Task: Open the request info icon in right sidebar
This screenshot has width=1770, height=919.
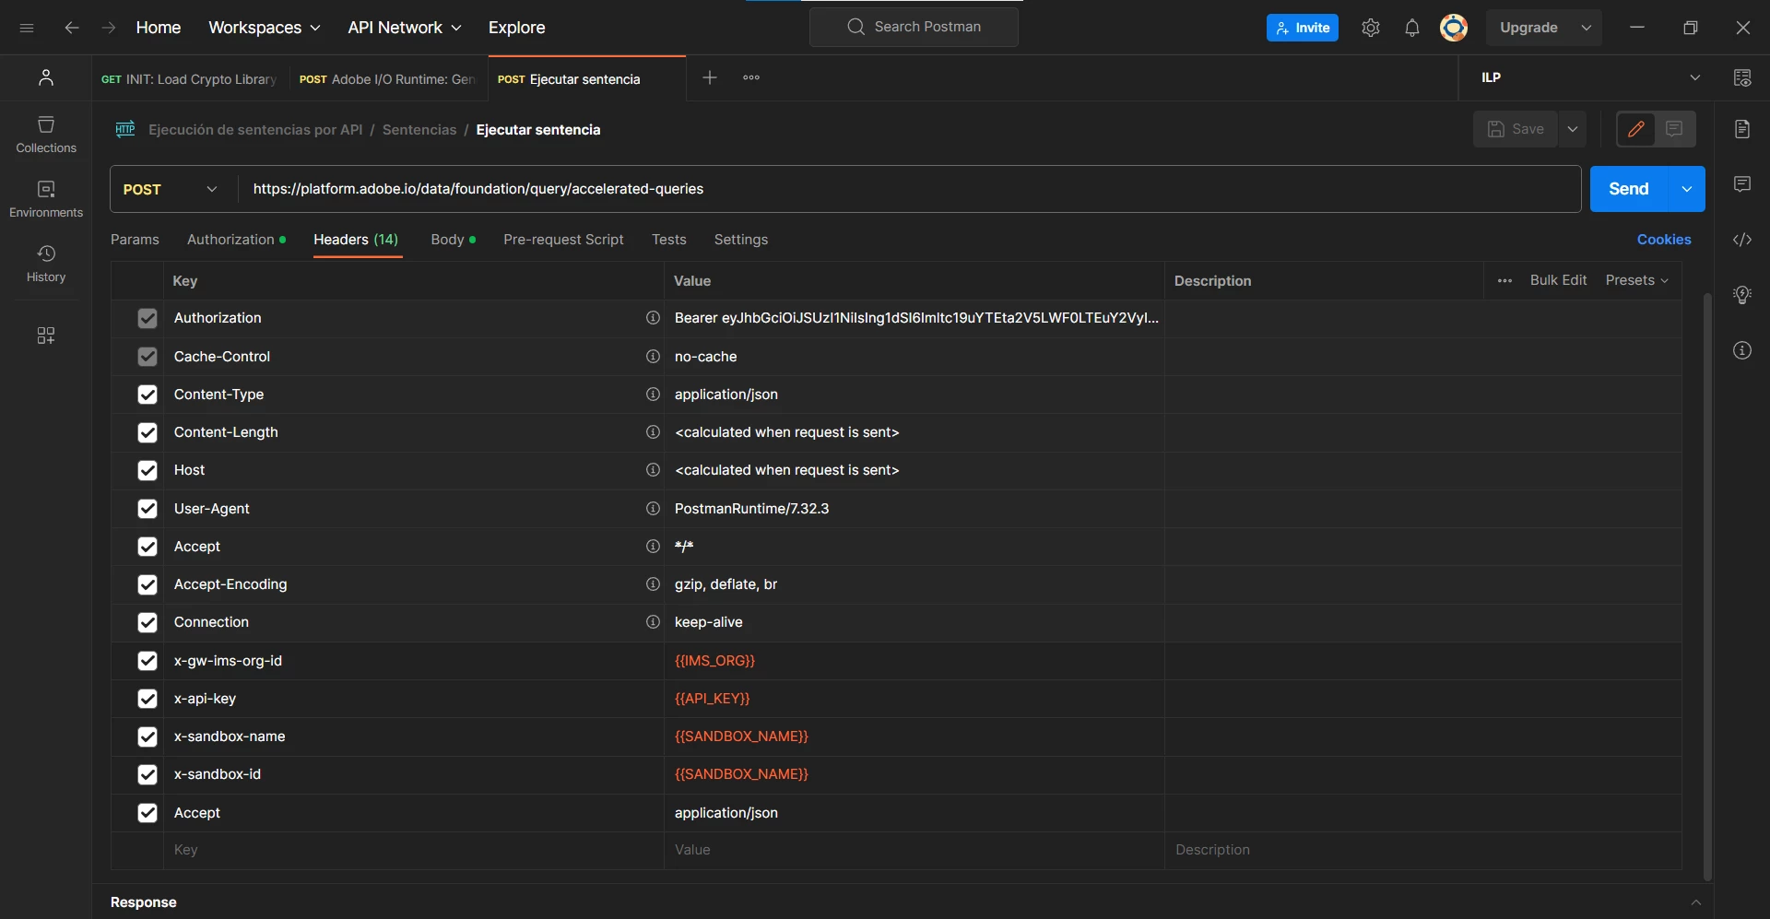Action: coord(1742,350)
